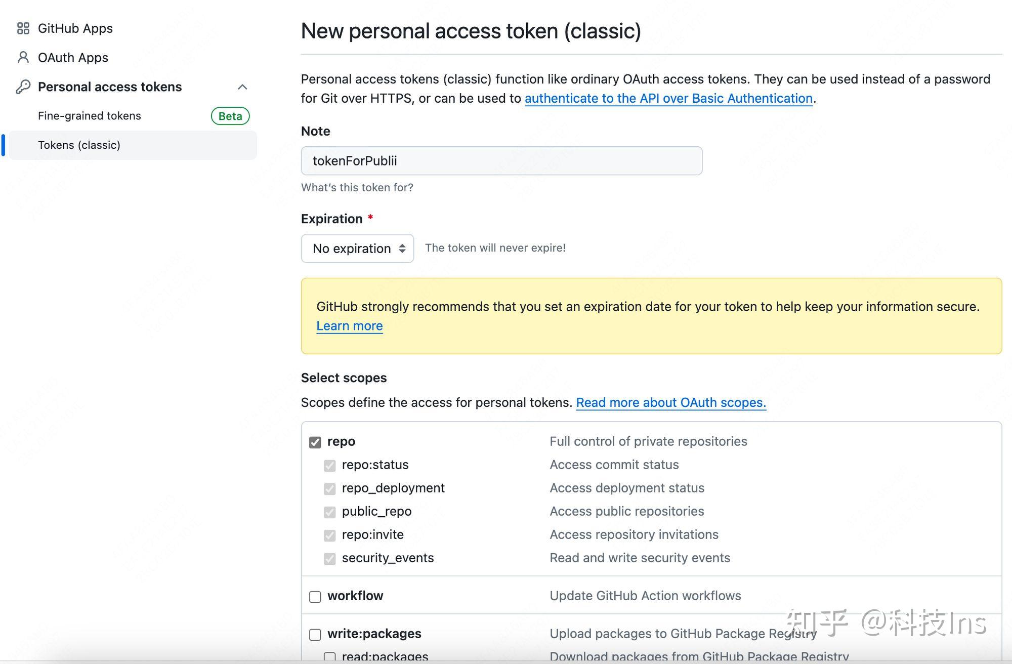Click Learn more in the yellow warning
Screen dimensions: 1012x664
pos(349,326)
